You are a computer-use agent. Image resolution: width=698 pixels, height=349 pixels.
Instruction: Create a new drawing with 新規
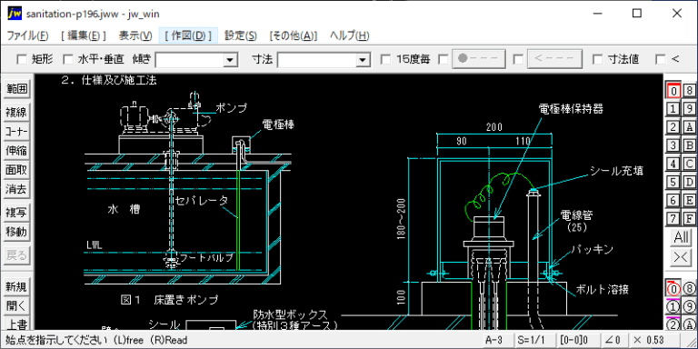click(16, 286)
